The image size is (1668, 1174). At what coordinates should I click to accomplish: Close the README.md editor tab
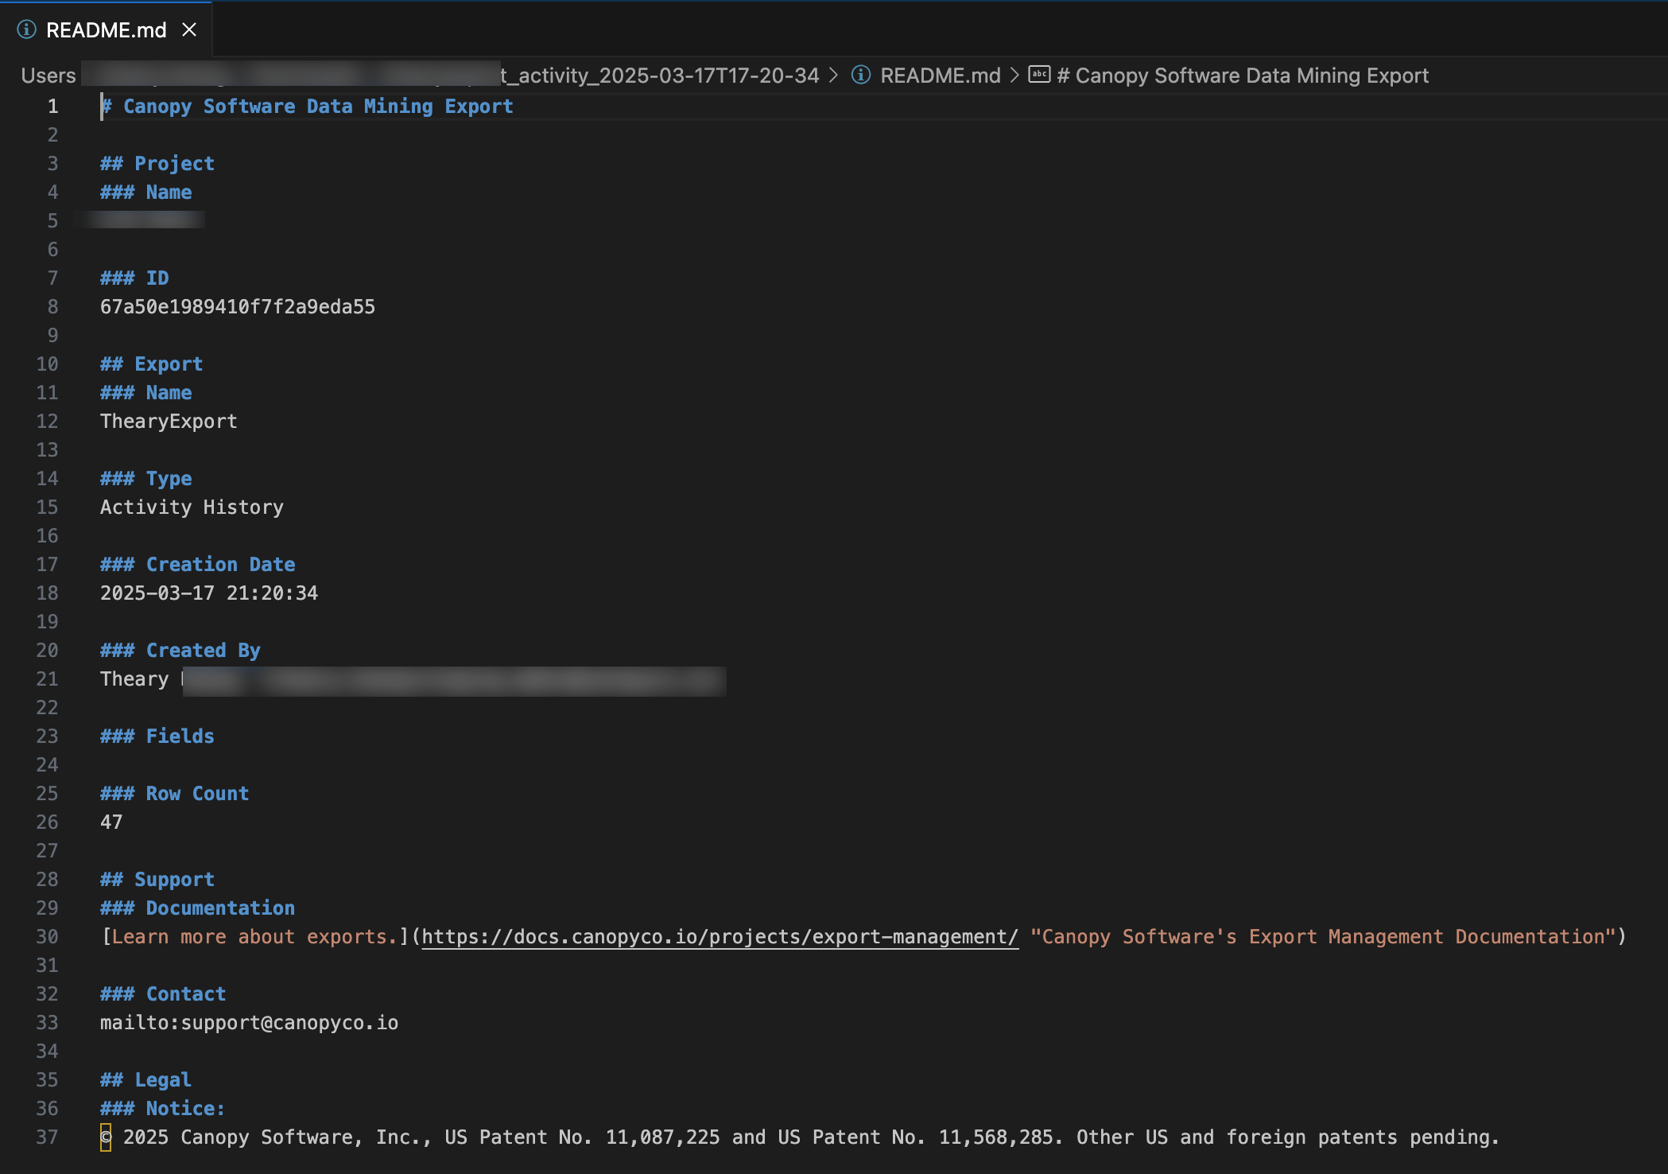(x=189, y=29)
